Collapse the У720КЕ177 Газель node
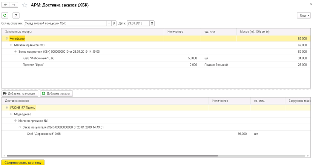Viewport: 313px width, 165px height. [x=7, y=107]
